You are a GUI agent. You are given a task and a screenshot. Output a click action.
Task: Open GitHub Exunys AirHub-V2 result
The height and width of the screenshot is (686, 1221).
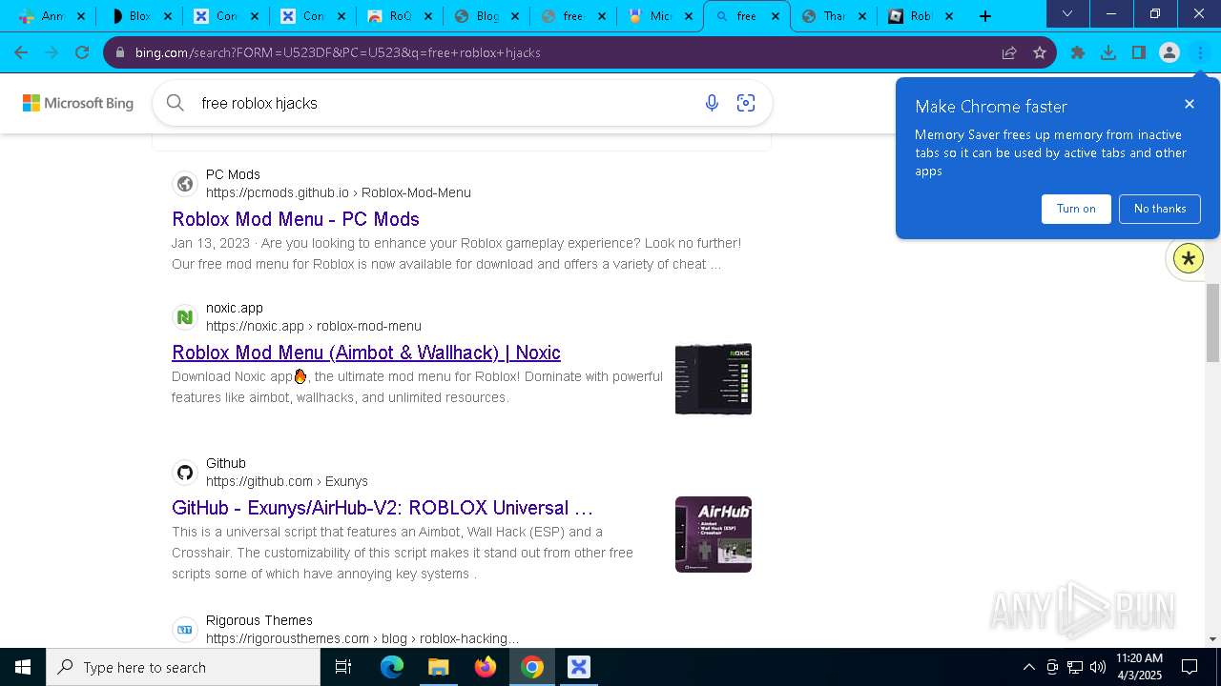click(383, 508)
